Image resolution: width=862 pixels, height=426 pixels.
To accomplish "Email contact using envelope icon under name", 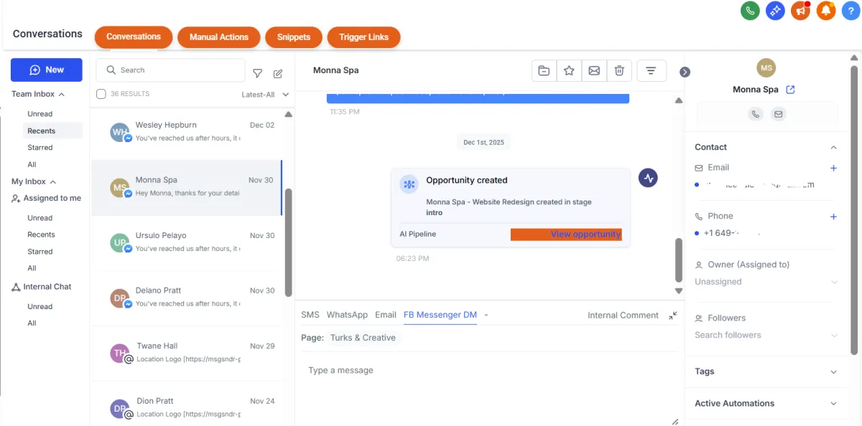I will coord(778,113).
